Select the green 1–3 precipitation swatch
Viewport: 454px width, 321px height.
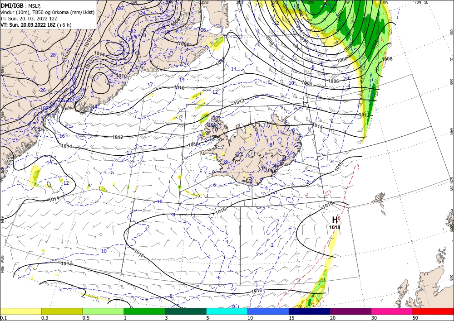(x=144, y=311)
